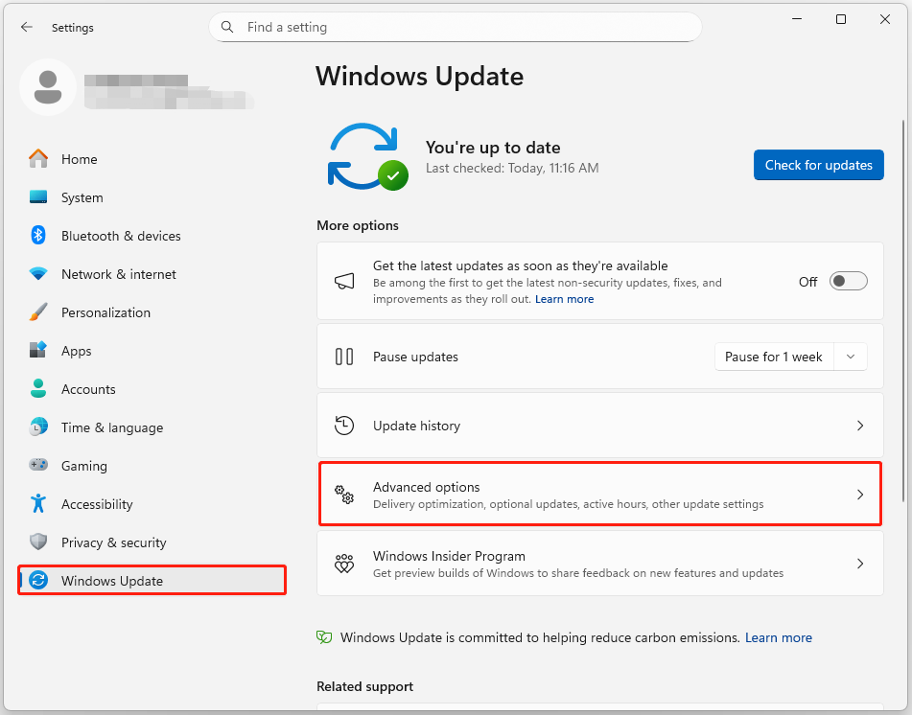Open the carbon emissions Learn more link
The height and width of the screenshot is (715, 912).
[778, 637]
